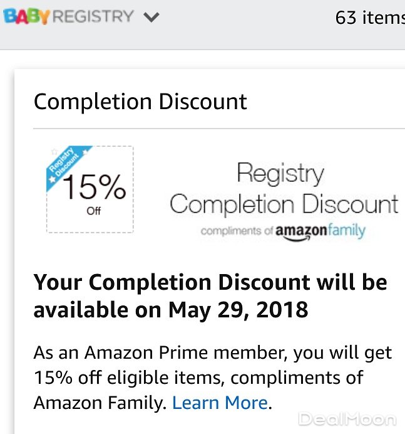
Task: Expand the Baby Registry dropdown chevron
Action: click(x=151, y=18)
